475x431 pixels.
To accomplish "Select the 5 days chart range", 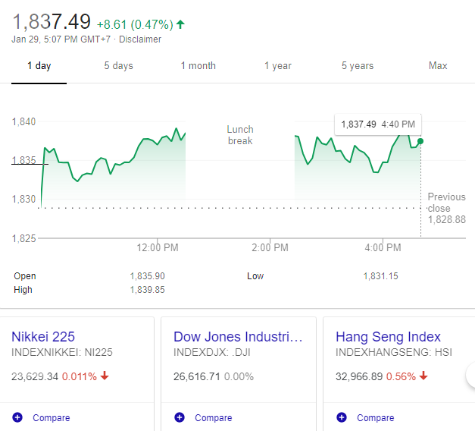I will click(x=118, y=66).
